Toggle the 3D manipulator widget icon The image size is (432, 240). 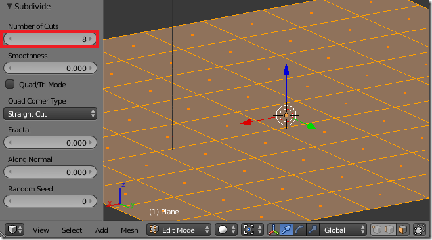[273, 230]
